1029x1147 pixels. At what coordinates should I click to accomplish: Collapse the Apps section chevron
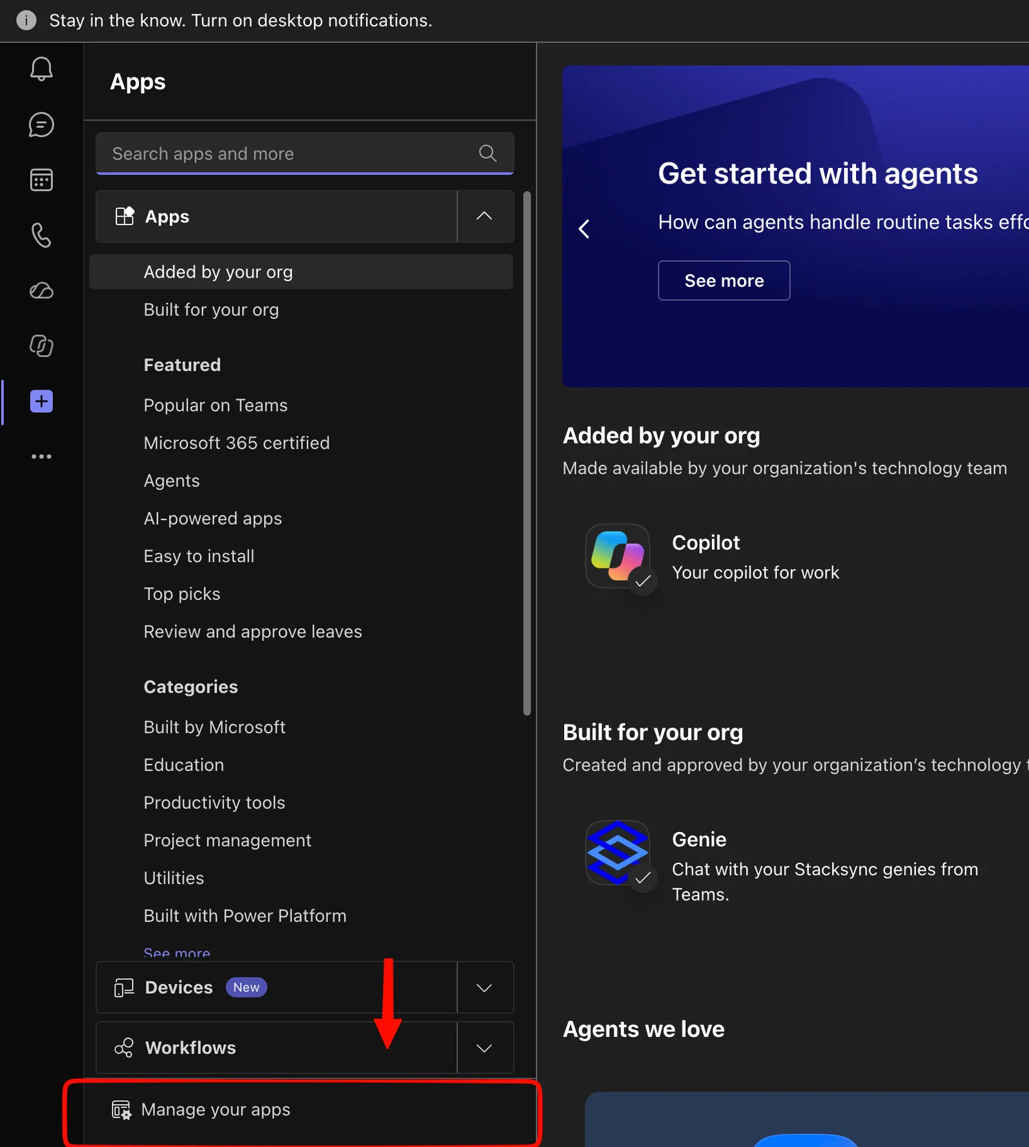485,216
